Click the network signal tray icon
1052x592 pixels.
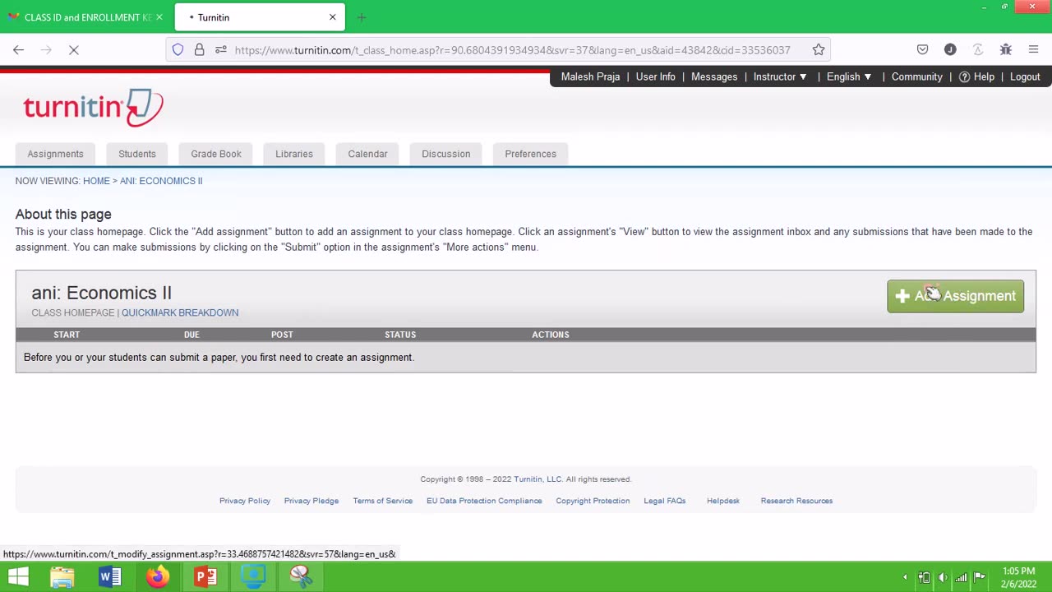point(961,577)
